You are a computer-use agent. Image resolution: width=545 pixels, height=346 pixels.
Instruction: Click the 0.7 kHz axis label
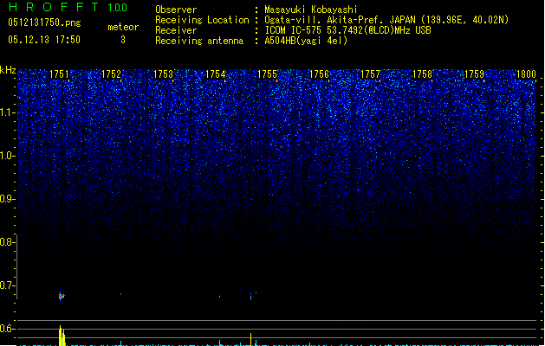(7, 285)
